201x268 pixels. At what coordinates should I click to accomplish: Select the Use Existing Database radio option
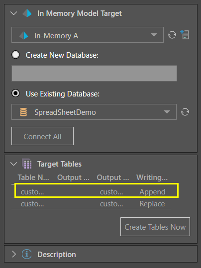coord(15,93)
